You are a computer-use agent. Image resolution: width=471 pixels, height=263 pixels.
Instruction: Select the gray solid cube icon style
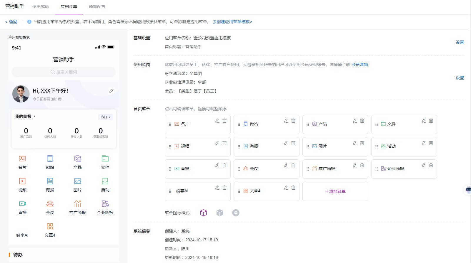(220, 213)
